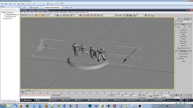The image size is (193, 108).
Task: Open Reference Coordinate System 'View' dropdown
Action: (75, 15)
